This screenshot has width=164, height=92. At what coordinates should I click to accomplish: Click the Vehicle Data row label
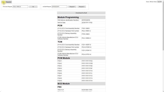[61, 23]
